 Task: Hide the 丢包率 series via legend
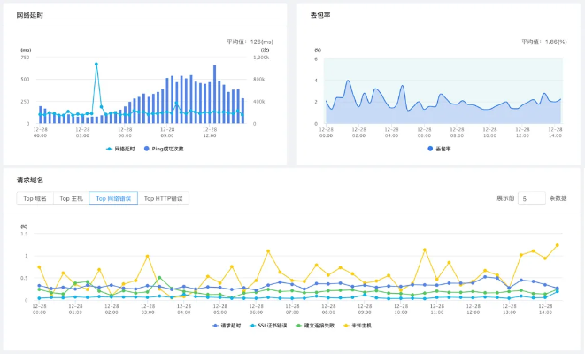pyautogui.click(x=439, y=149)
